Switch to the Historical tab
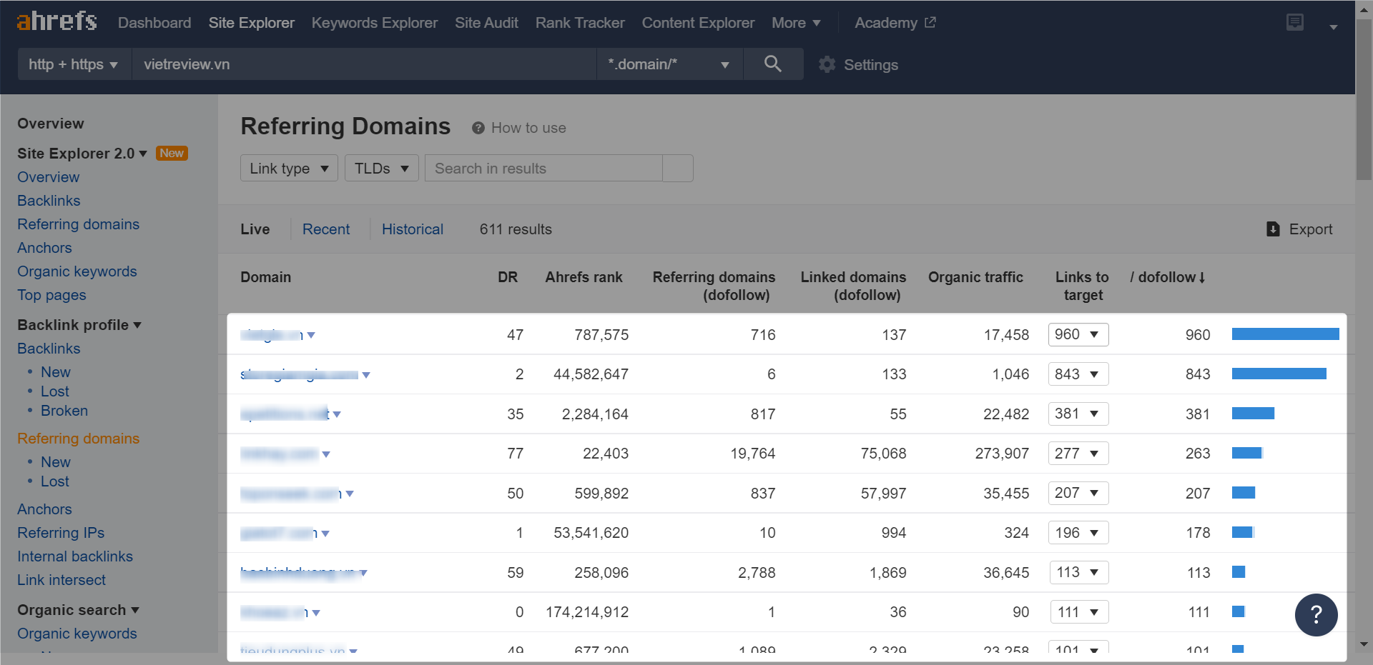 [413, 229]
